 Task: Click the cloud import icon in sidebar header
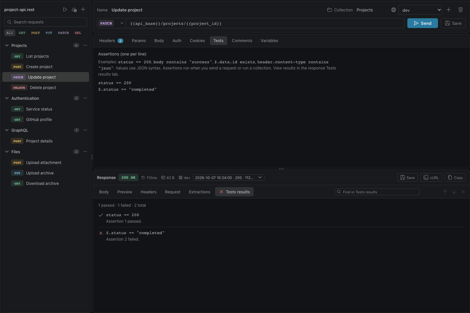(x=74, y=10)
